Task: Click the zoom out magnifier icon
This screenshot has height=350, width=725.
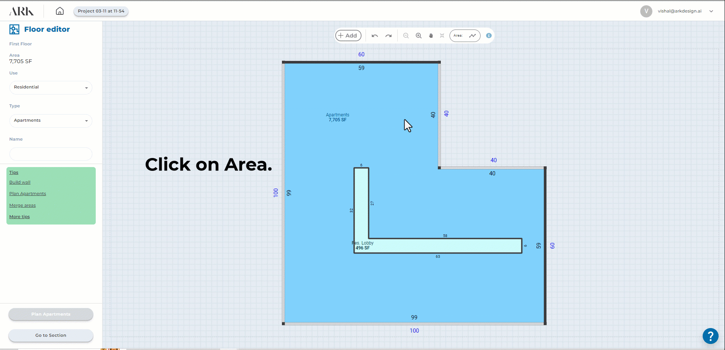Action: coord(406,36)
